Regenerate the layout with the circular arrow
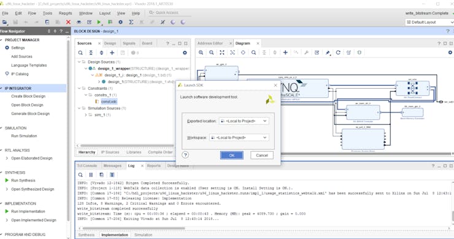 pyautogui.click(x=338, y=52)
